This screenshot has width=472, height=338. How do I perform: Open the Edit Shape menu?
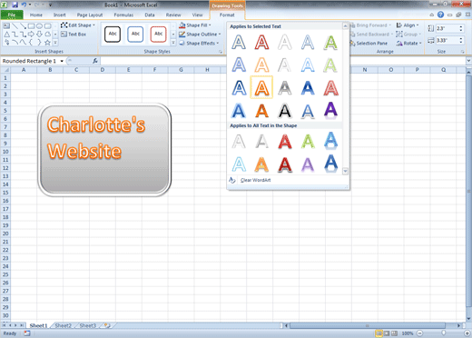click(78, 25)
